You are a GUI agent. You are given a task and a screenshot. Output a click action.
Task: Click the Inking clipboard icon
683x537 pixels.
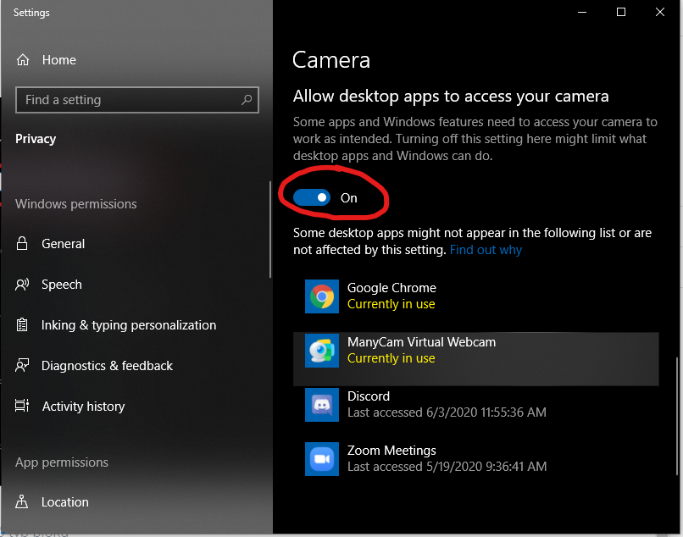[22, 325]
